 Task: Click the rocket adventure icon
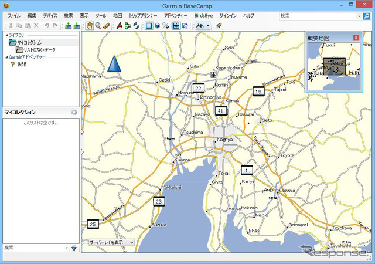219,26
